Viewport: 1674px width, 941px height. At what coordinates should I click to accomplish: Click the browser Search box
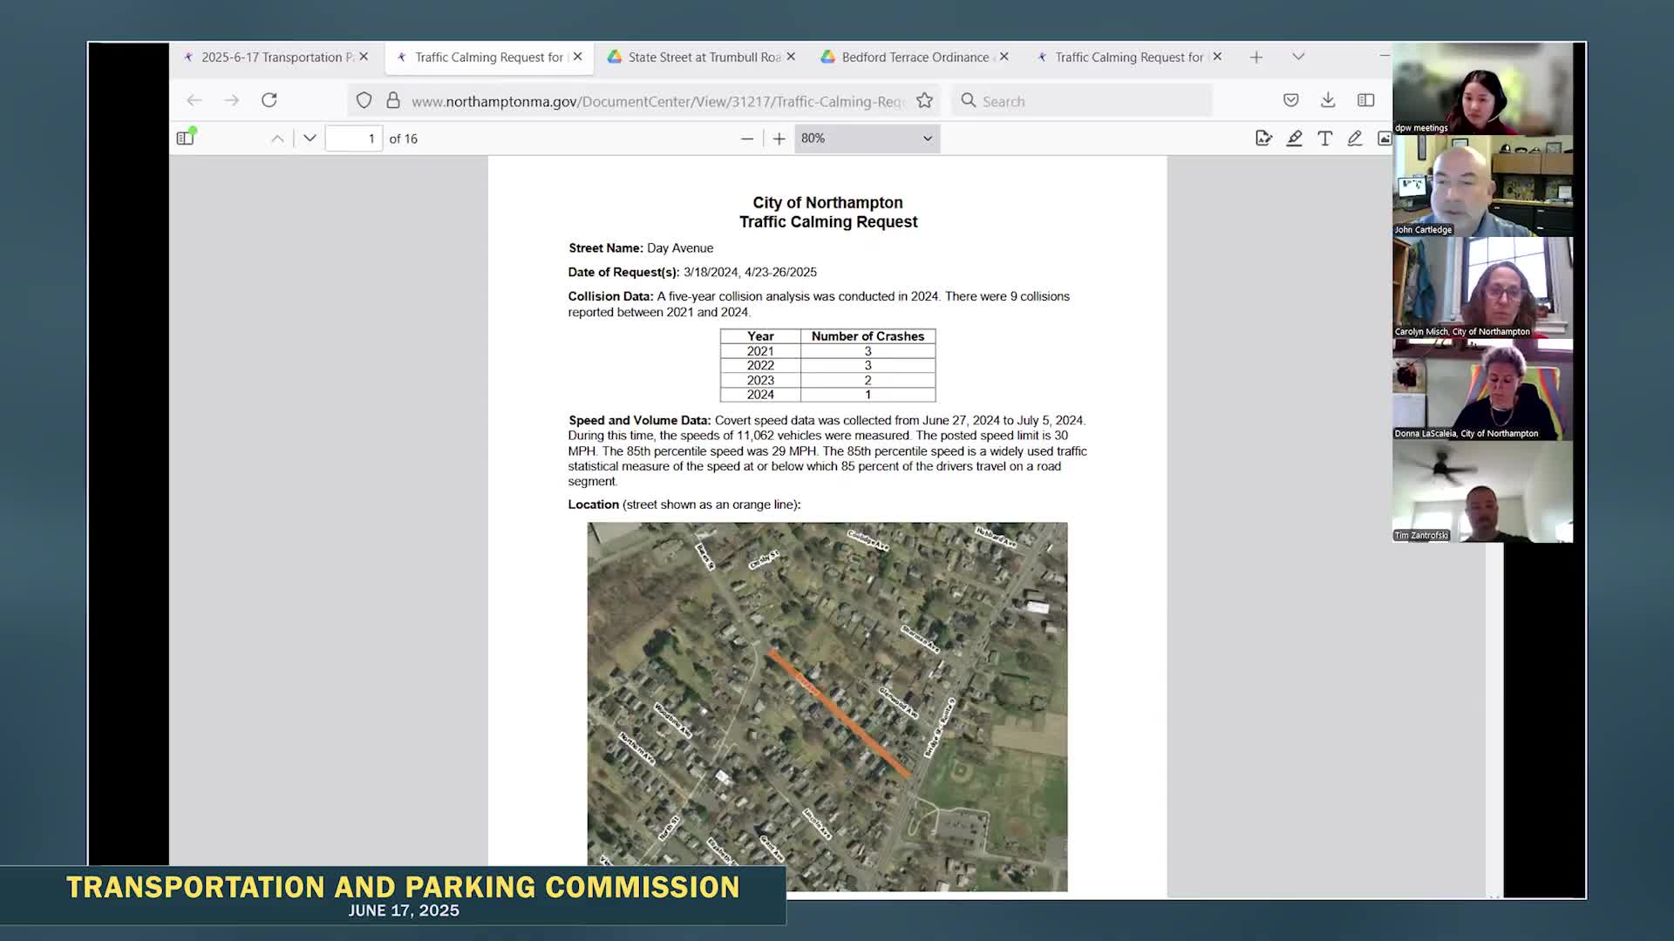[1081, 101]
